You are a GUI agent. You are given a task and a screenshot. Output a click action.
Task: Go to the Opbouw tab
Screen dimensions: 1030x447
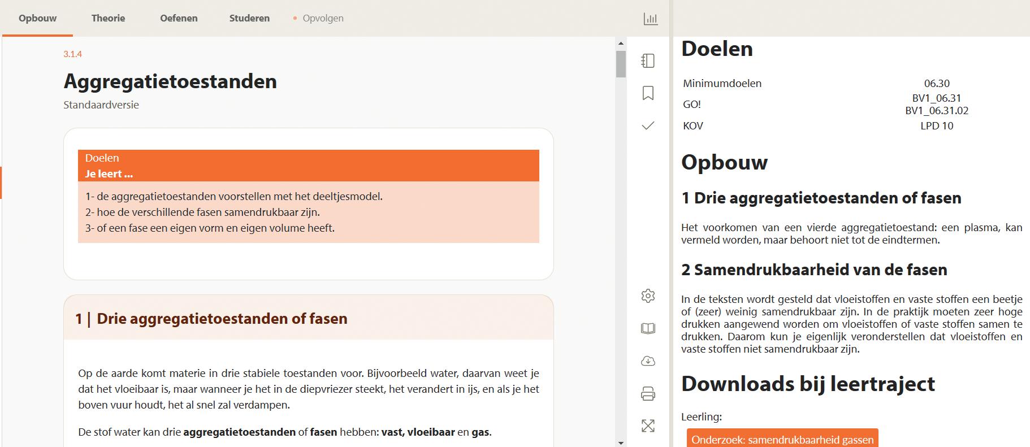pos(37,18)
